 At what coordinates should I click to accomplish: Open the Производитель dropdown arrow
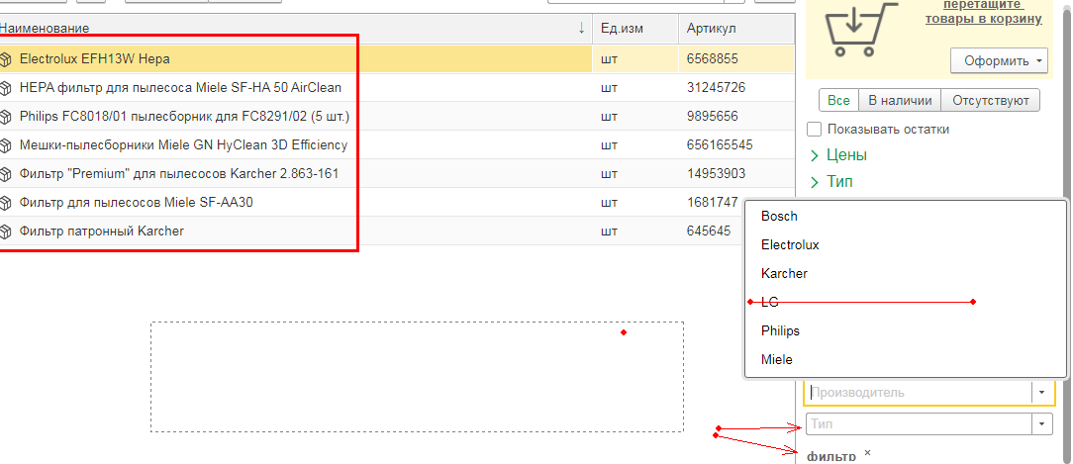(x=1040, y=393)
